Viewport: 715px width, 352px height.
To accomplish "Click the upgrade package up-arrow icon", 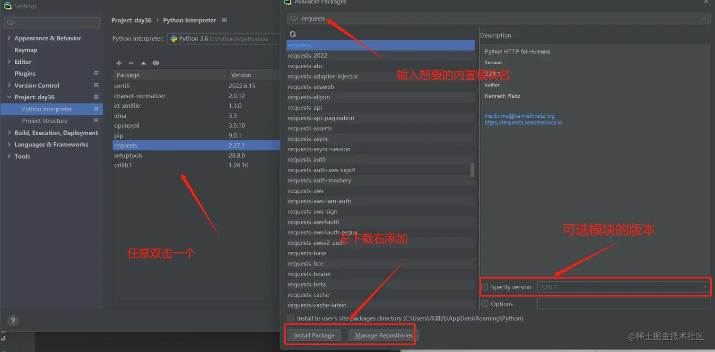I will (143, 63).
